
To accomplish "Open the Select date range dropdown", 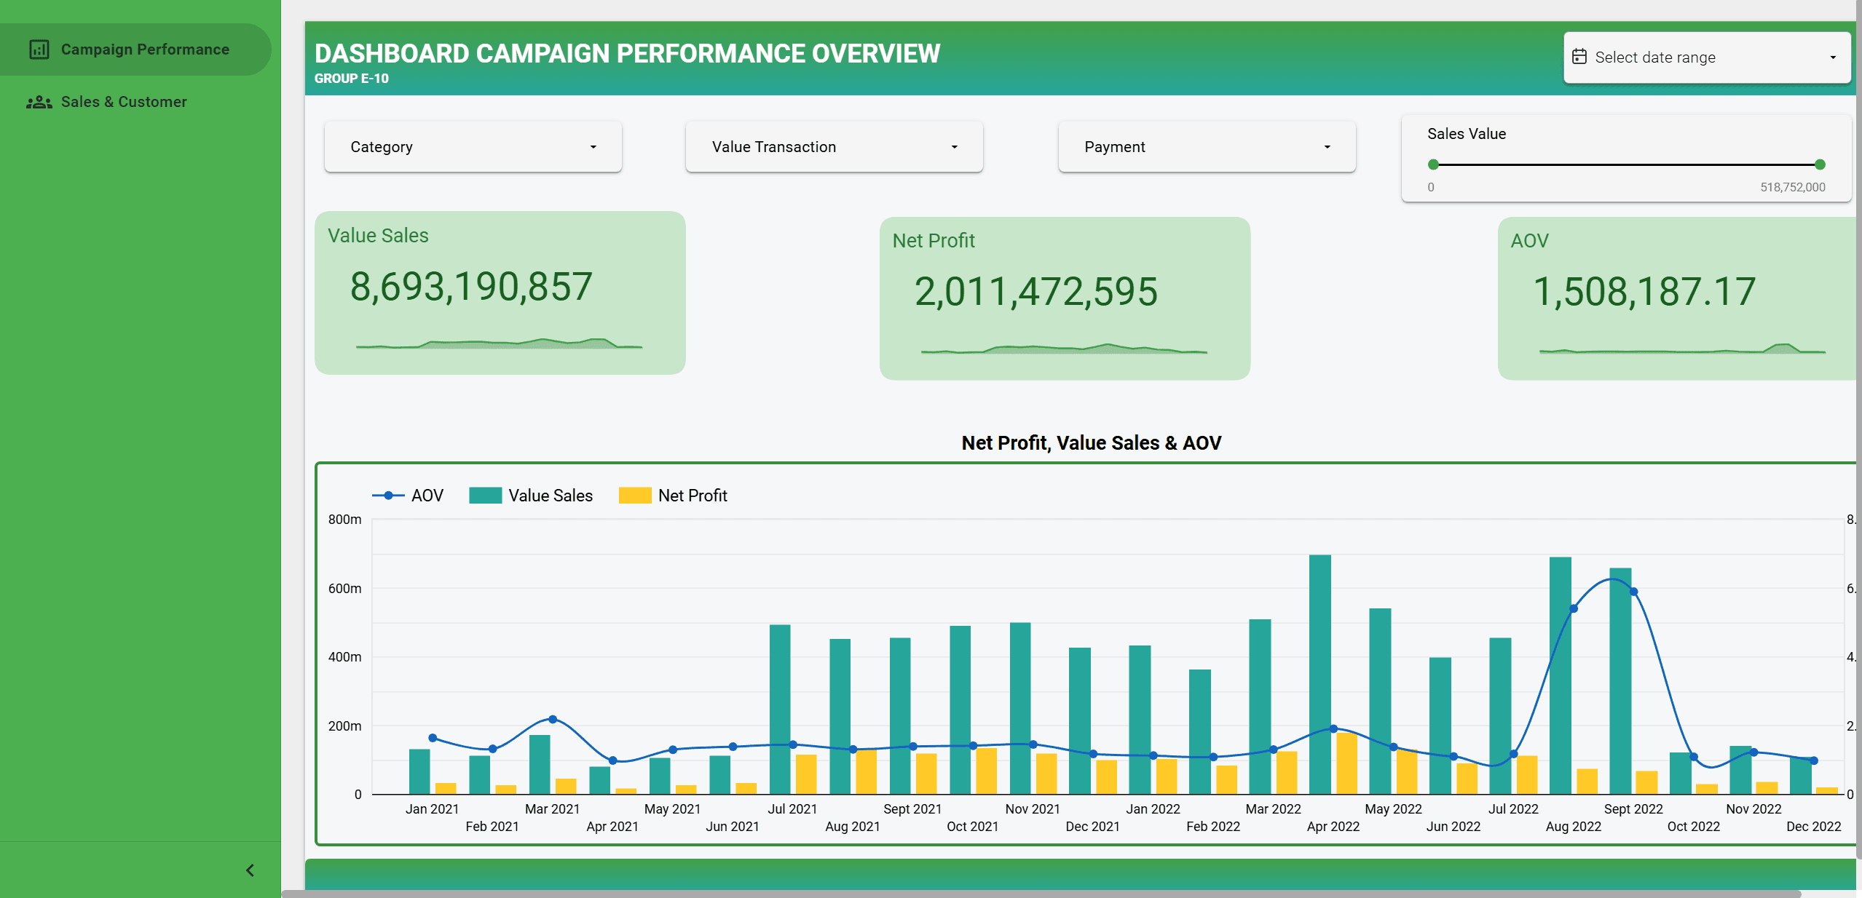I will 1706,57.
